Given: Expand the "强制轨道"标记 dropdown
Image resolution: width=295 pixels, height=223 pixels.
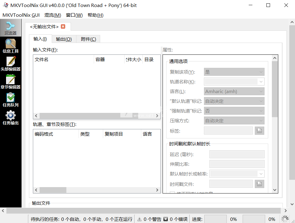Looking at the screenshot, I should [234, 111].
